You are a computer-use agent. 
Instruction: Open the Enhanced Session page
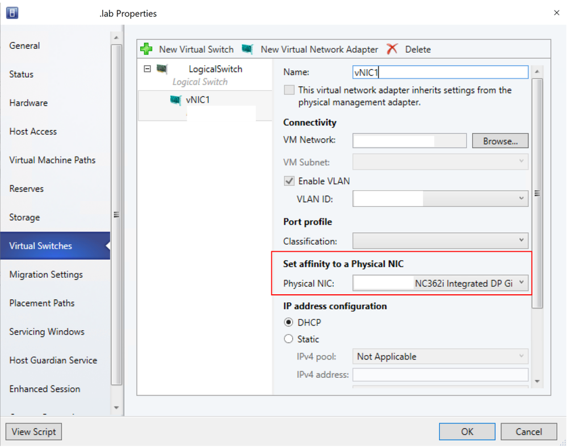click(55, 389)
